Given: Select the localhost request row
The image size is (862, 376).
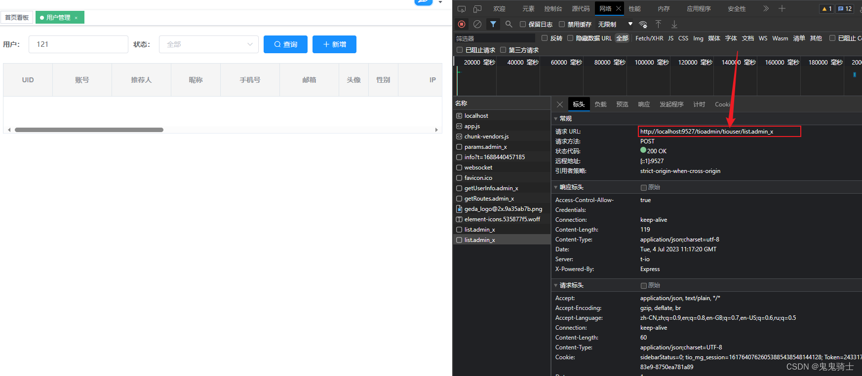Looking at the screenshot, I should [x=502, y=116].
